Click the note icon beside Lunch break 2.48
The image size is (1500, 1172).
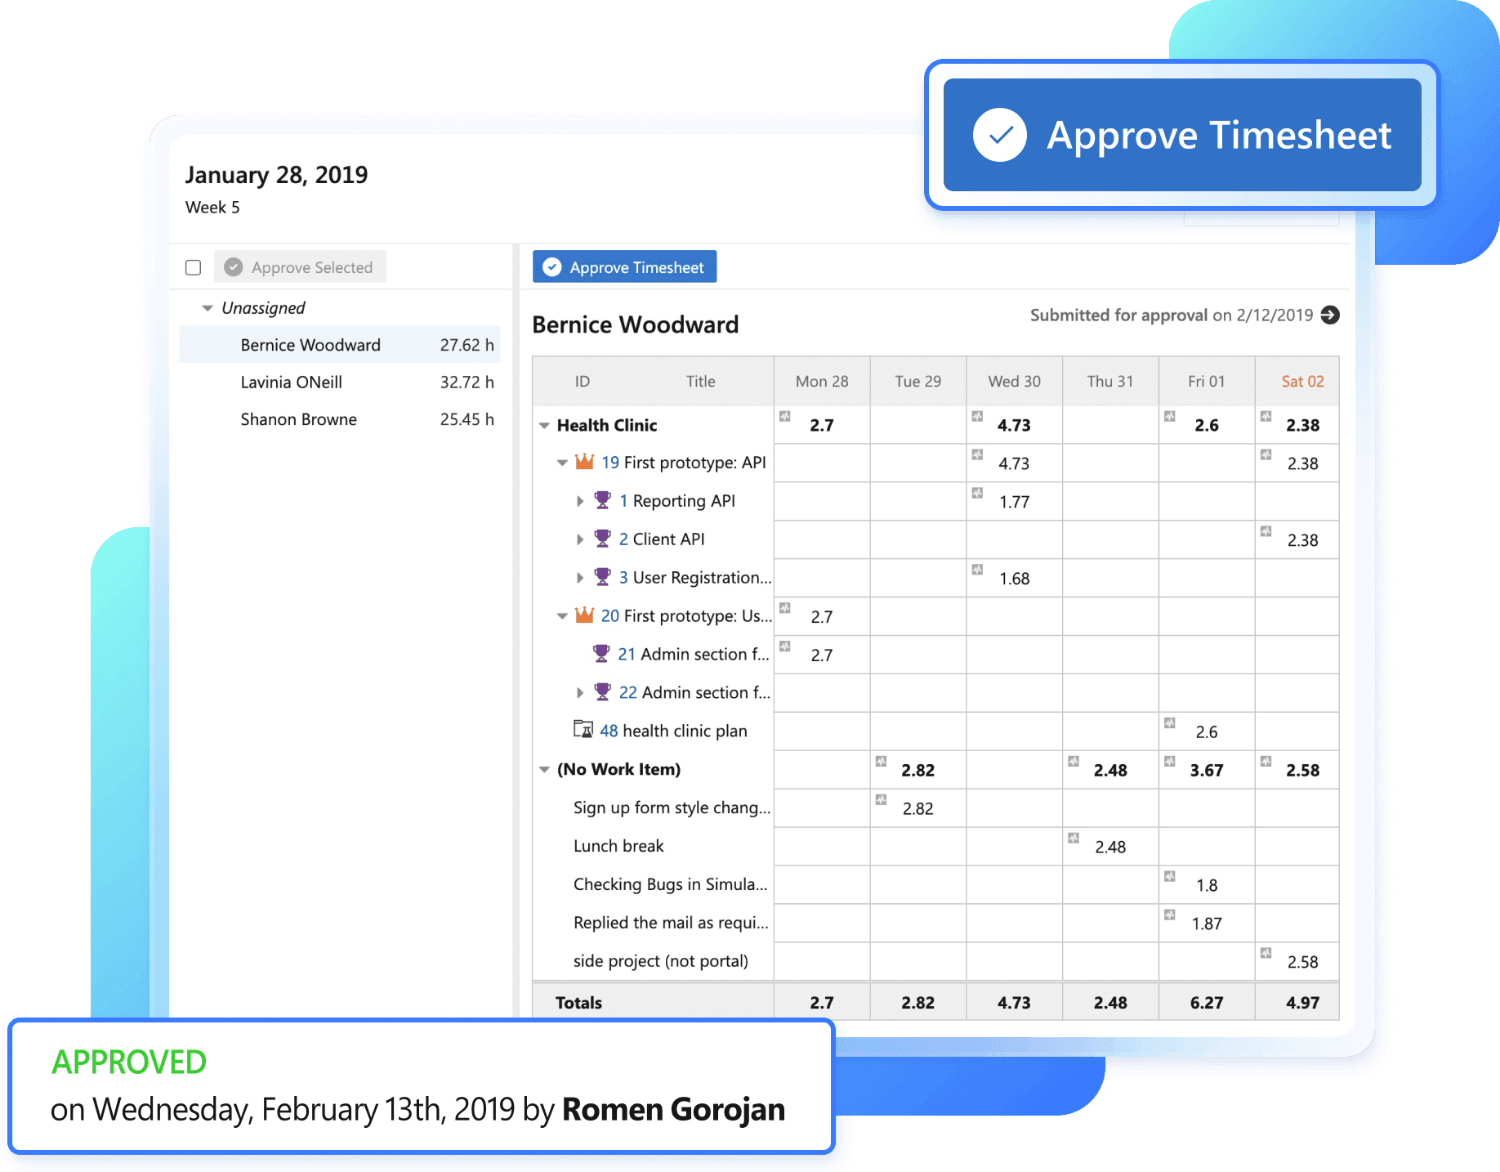pos(1074,838)
